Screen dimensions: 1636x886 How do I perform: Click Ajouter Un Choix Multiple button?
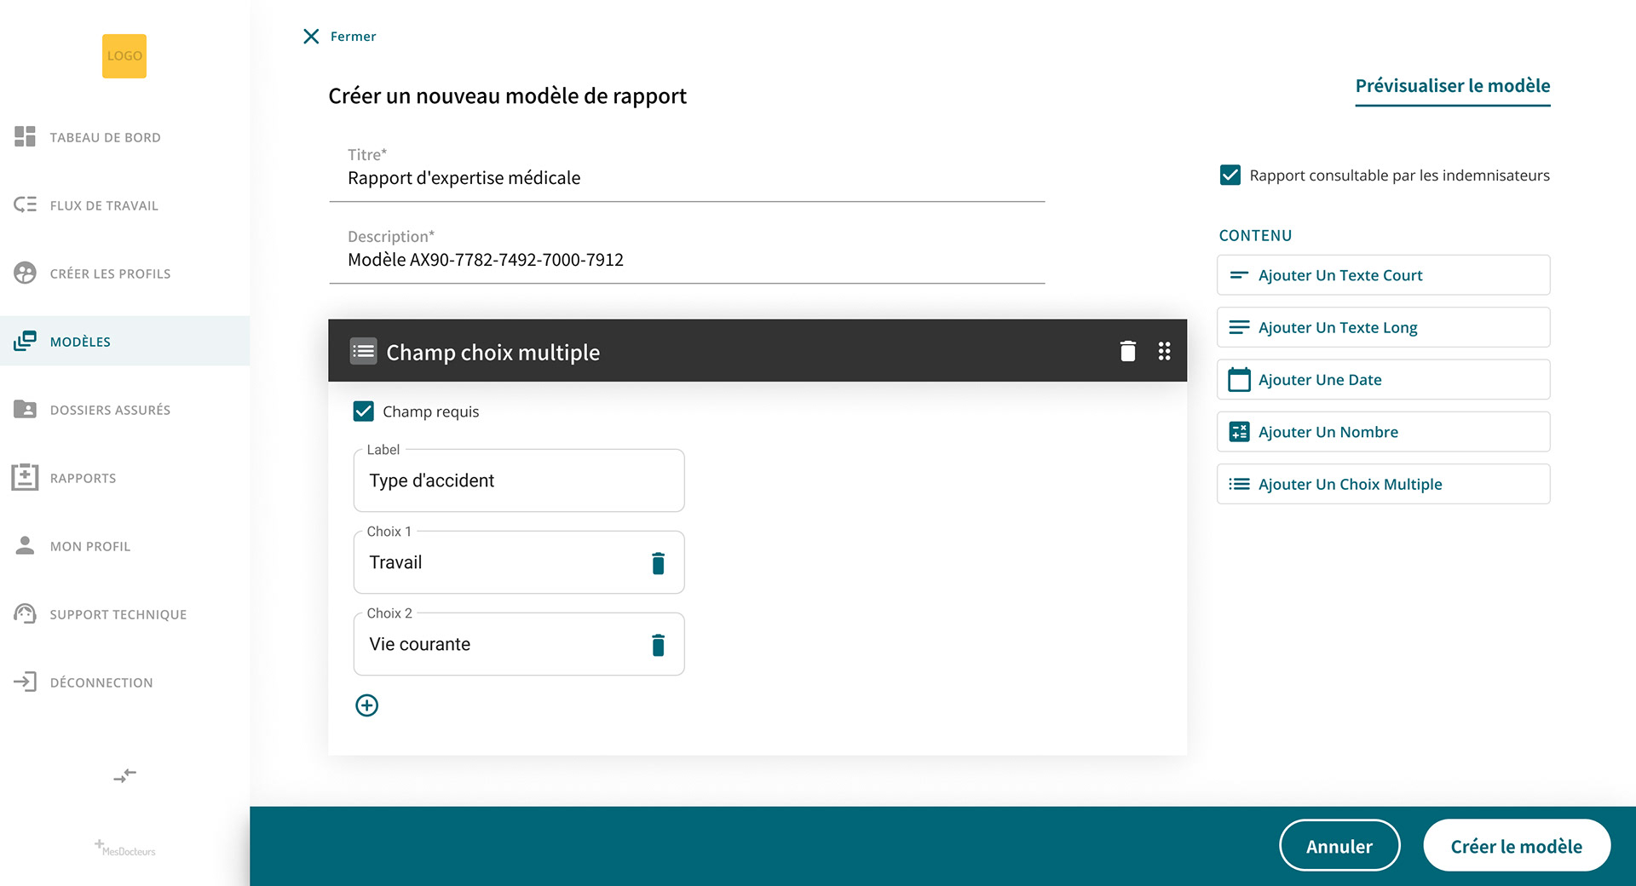coord(1383,484)
